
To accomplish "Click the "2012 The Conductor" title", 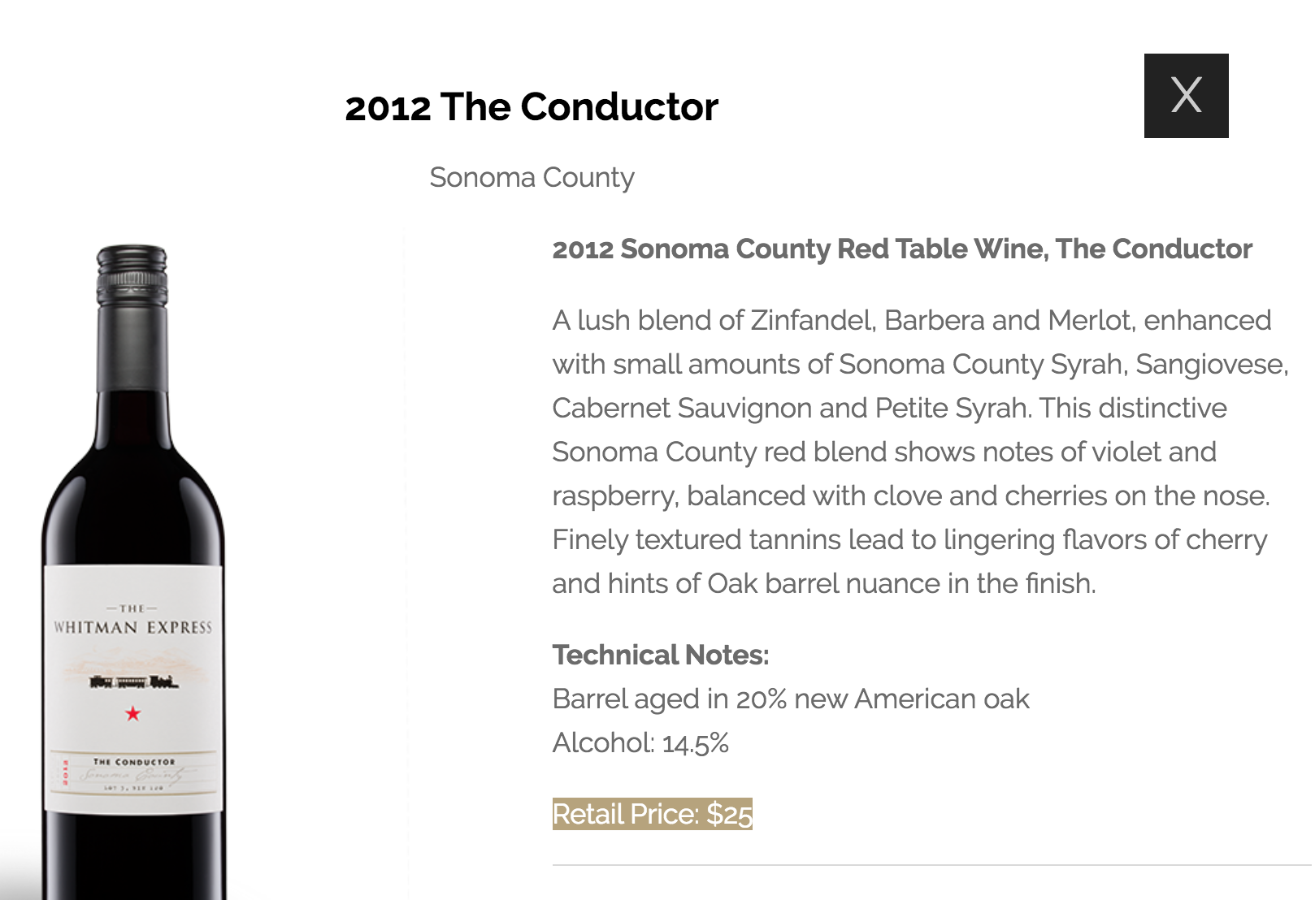I will coord(532,106).
